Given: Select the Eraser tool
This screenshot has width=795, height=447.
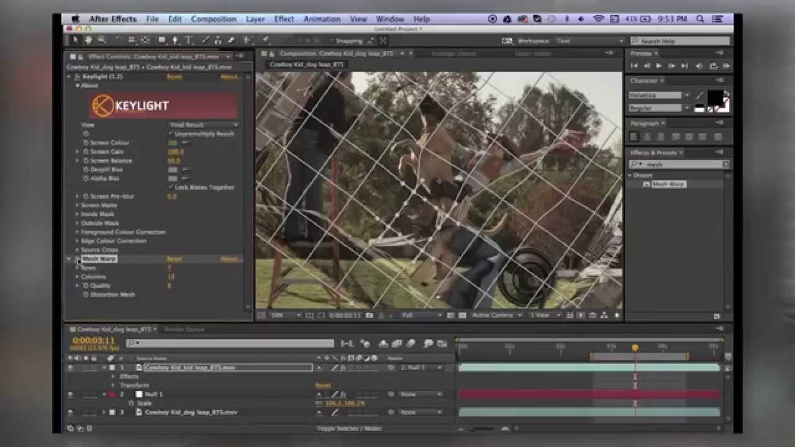Looking at the screenshot, I should pyautogui.click(x=231, y=40).
